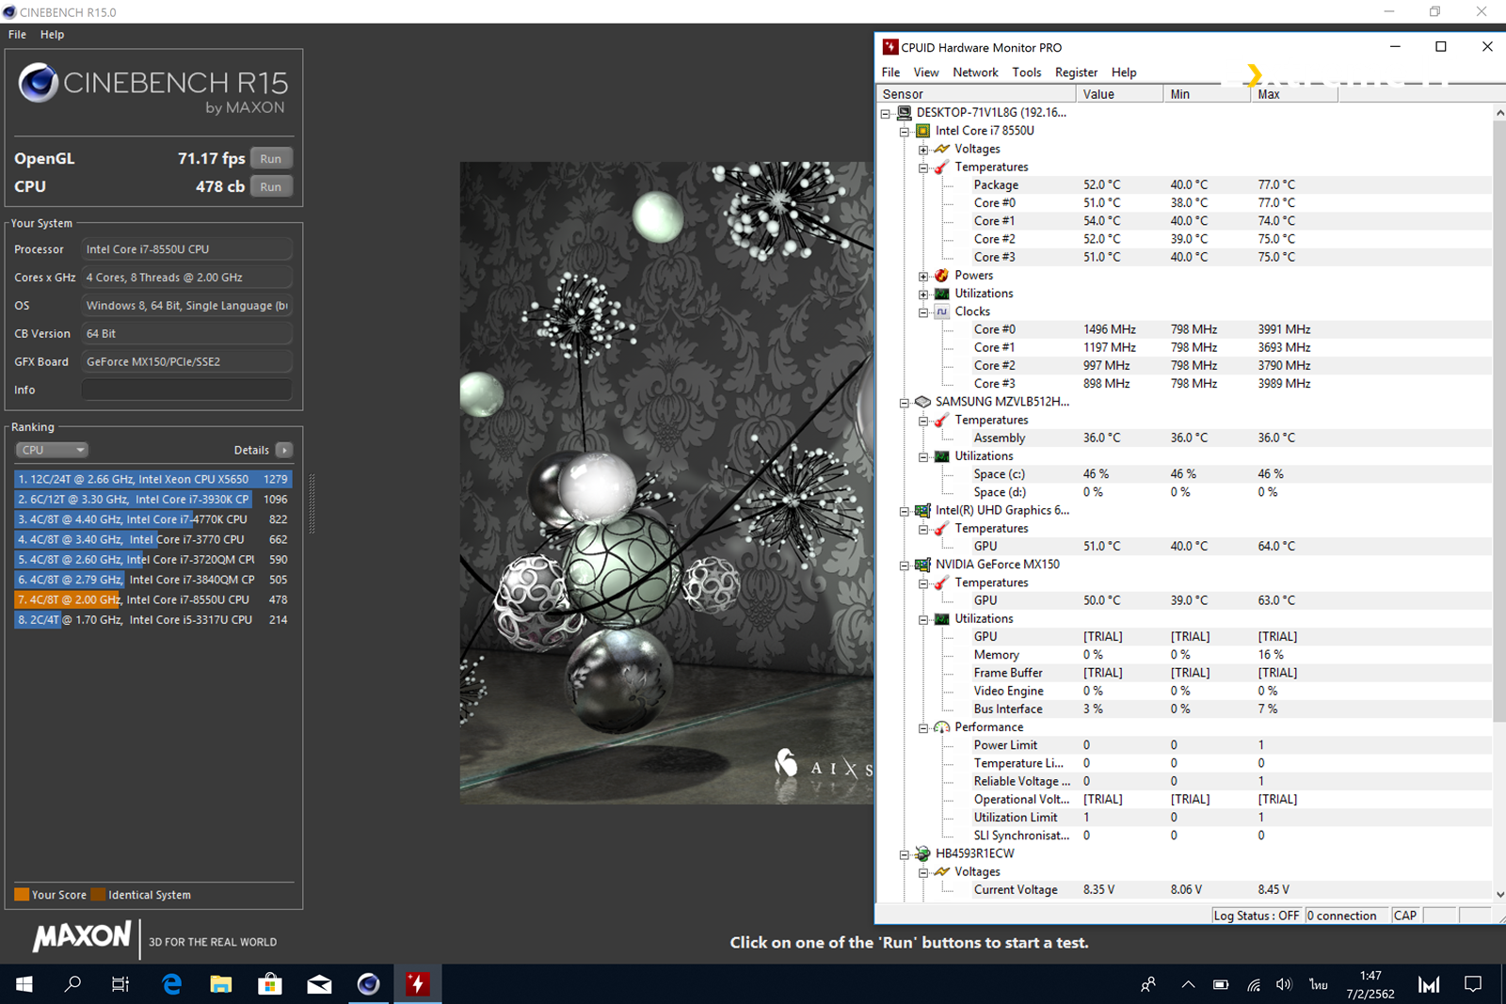Image resolution: width=1506 pixels, height=1004 pixels.
Task: Collapse the Clocks node
Action: [x=923, y=312]
